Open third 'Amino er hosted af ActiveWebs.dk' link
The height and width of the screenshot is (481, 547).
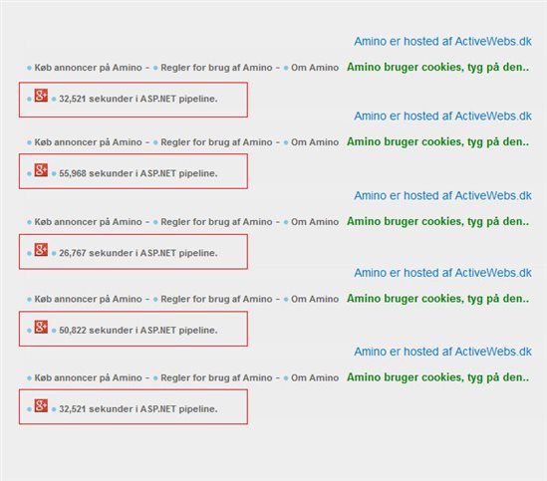tap(442, 195)
